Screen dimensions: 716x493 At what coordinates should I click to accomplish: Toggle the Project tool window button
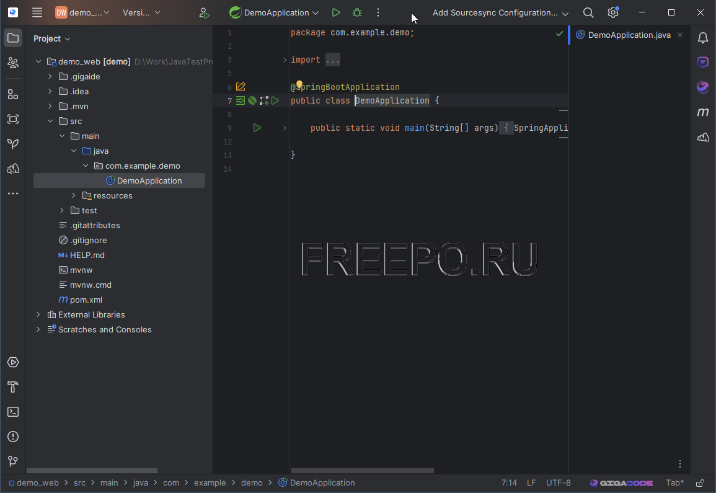pyautogui.click(x=12, y=38)
